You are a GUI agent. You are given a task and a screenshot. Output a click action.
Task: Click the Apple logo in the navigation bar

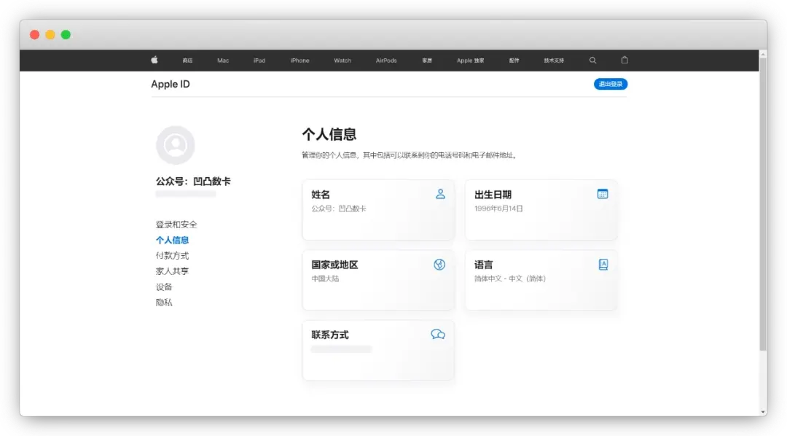tap(154, 60)
